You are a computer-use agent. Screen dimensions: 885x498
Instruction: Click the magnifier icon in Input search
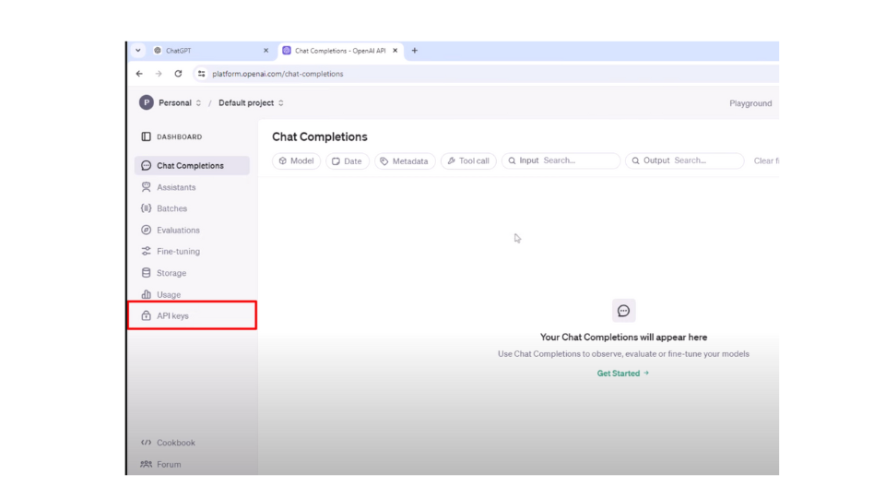512,160
